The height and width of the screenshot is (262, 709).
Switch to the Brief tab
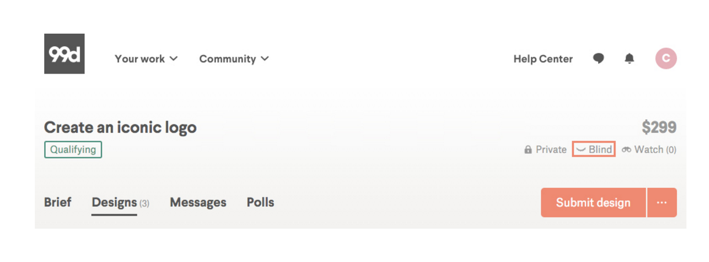click(57, 202)
